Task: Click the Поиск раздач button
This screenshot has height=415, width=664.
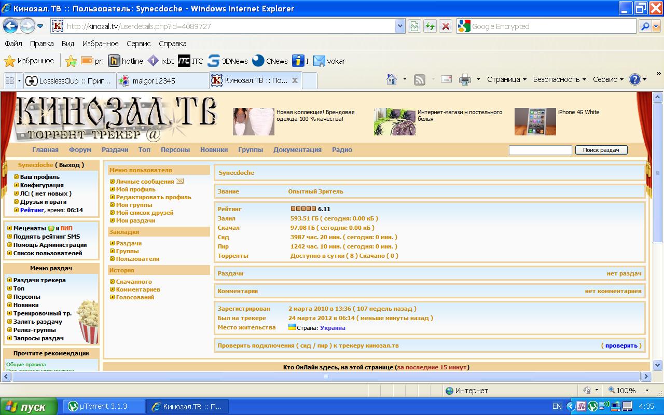Action: click(601, 150)
